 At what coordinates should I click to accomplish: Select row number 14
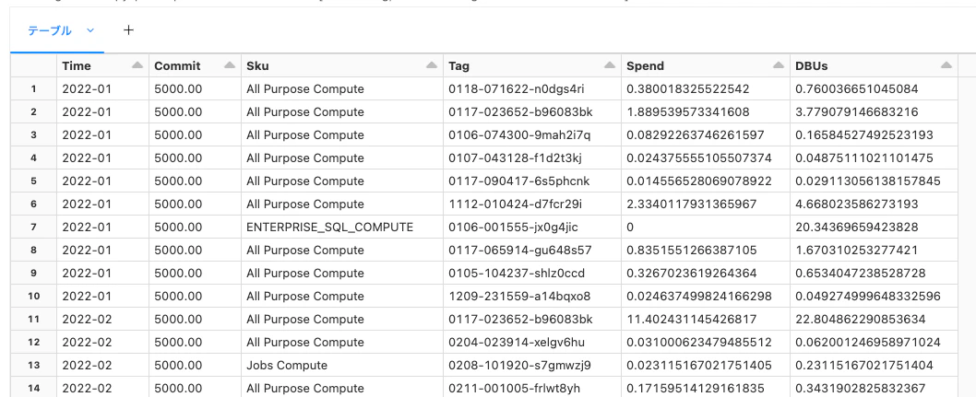click(x=33, y=388)
